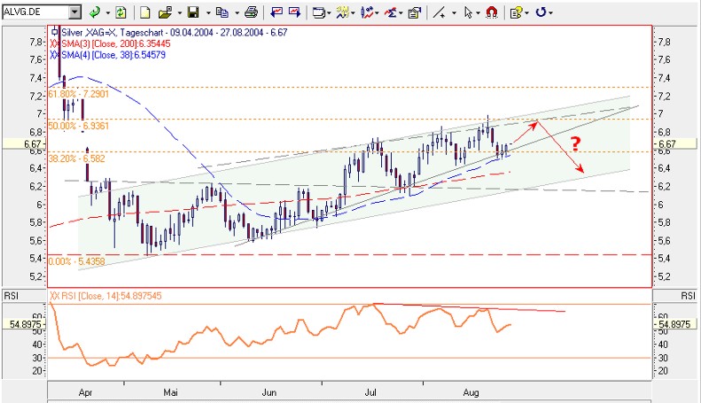Click the red question mark annotation
701x403 pixels.
575,143
